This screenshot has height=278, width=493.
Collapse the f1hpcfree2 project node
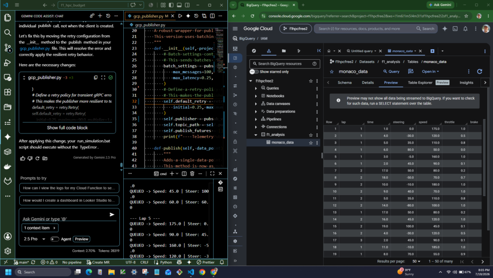pos(250,81)
